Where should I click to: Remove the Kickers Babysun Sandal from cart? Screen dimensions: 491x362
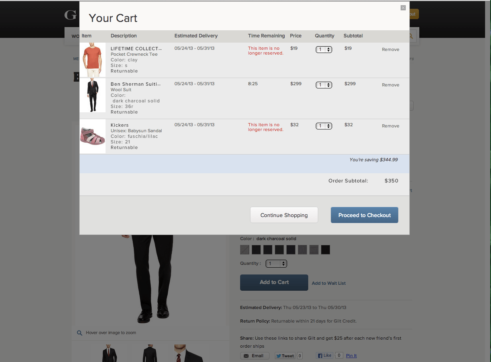[x=390, y=126]
